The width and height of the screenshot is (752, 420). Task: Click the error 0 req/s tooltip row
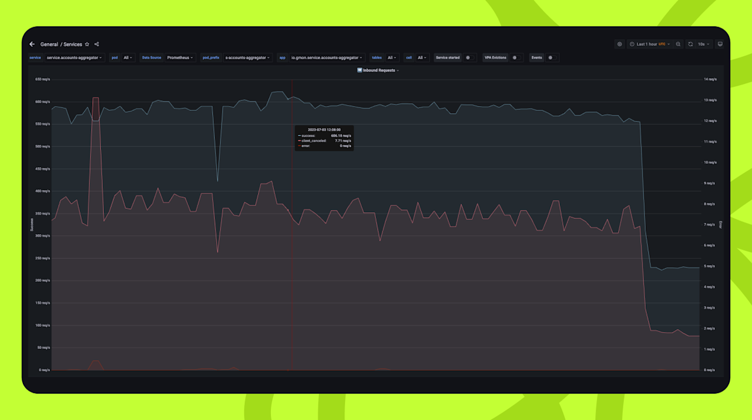pyautogui.click(x=324, y=146)
